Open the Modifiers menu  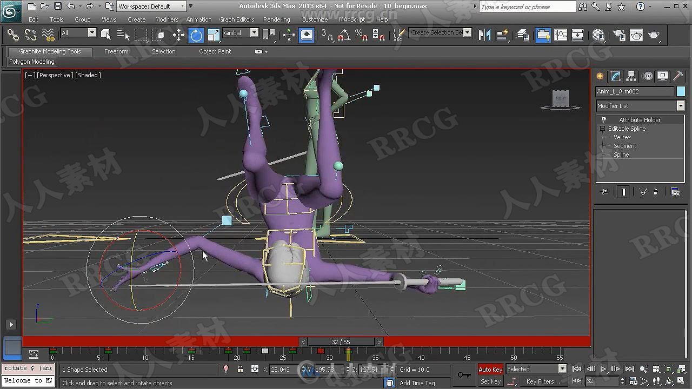tap(167, 19)
